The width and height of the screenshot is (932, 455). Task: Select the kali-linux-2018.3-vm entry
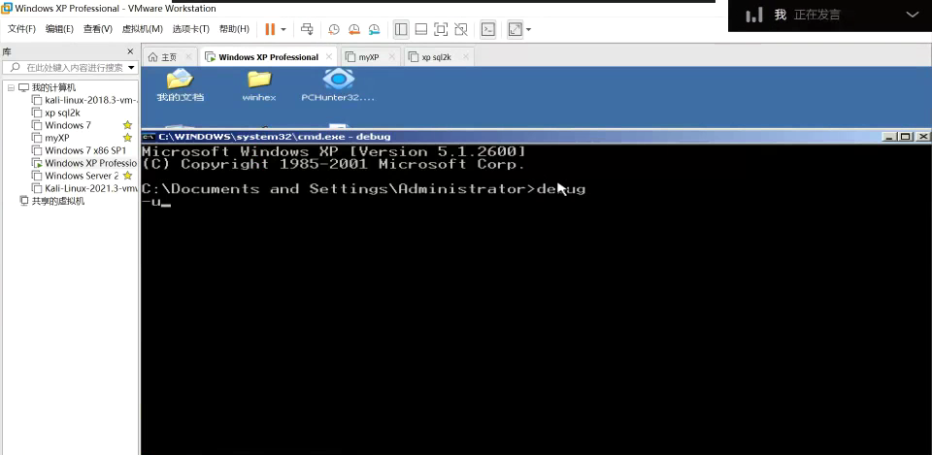(x=91, y=100)
